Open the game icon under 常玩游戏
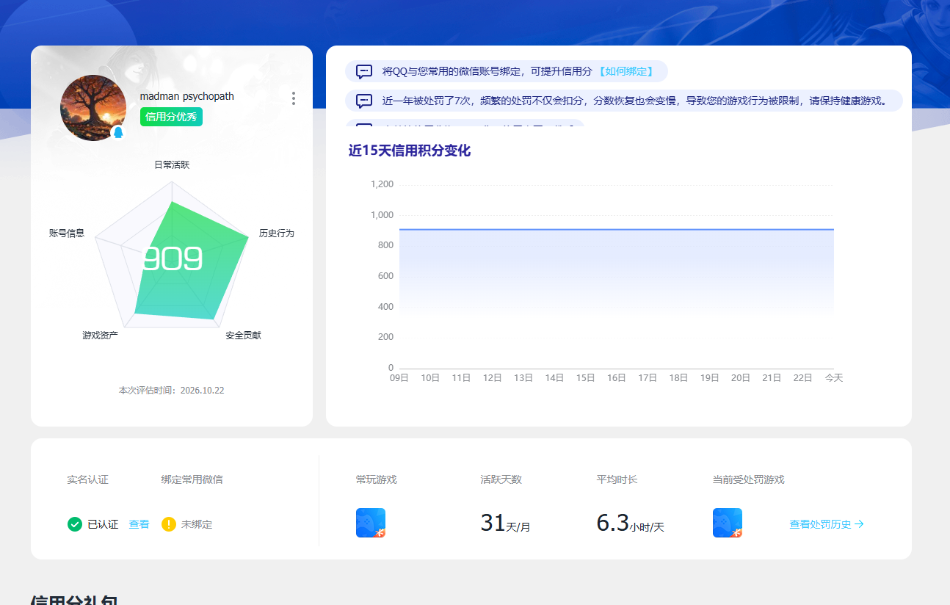Screen dimensions: 950x605 [x=371, y=523]
